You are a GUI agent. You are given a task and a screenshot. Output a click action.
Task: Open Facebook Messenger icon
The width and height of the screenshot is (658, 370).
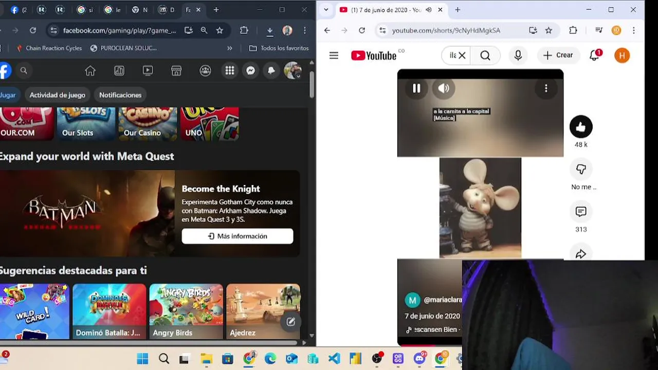[251, 71]
